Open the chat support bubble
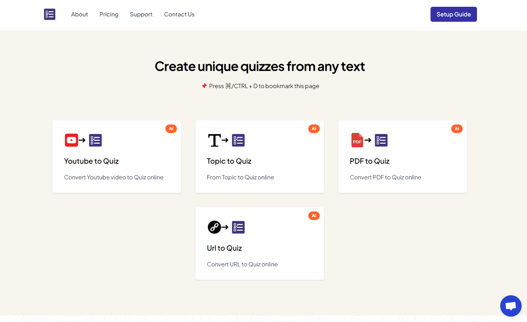Viewport: 527px width, 322px height. click(x=511, y=306)
